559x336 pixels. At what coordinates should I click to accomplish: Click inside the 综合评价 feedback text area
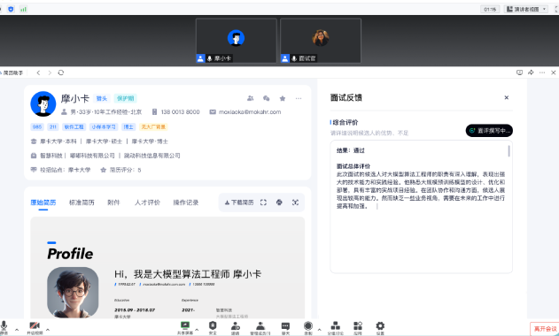421,206
